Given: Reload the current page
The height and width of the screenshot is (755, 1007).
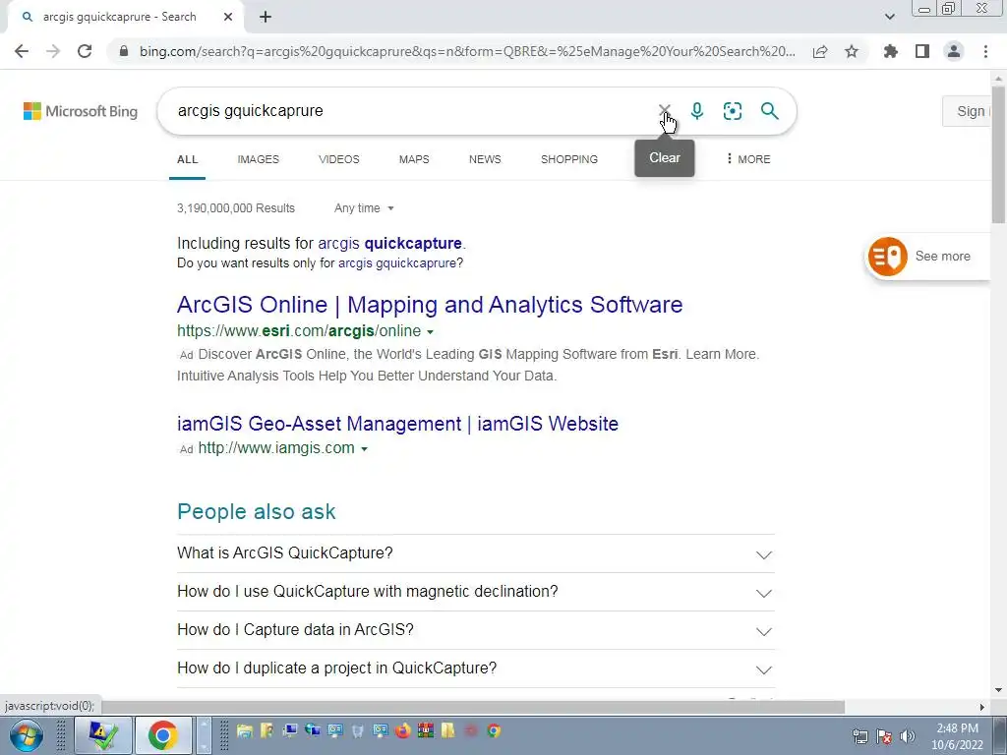Looking at the screenshot, I should (85, 51).
